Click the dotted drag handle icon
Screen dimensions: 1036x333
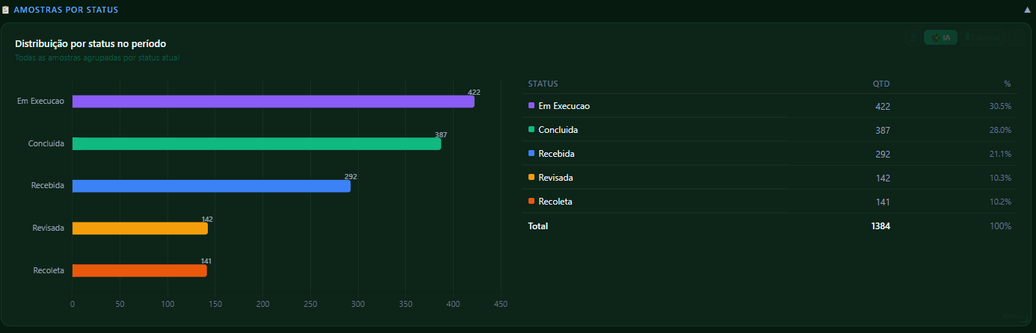pos(913,37)
